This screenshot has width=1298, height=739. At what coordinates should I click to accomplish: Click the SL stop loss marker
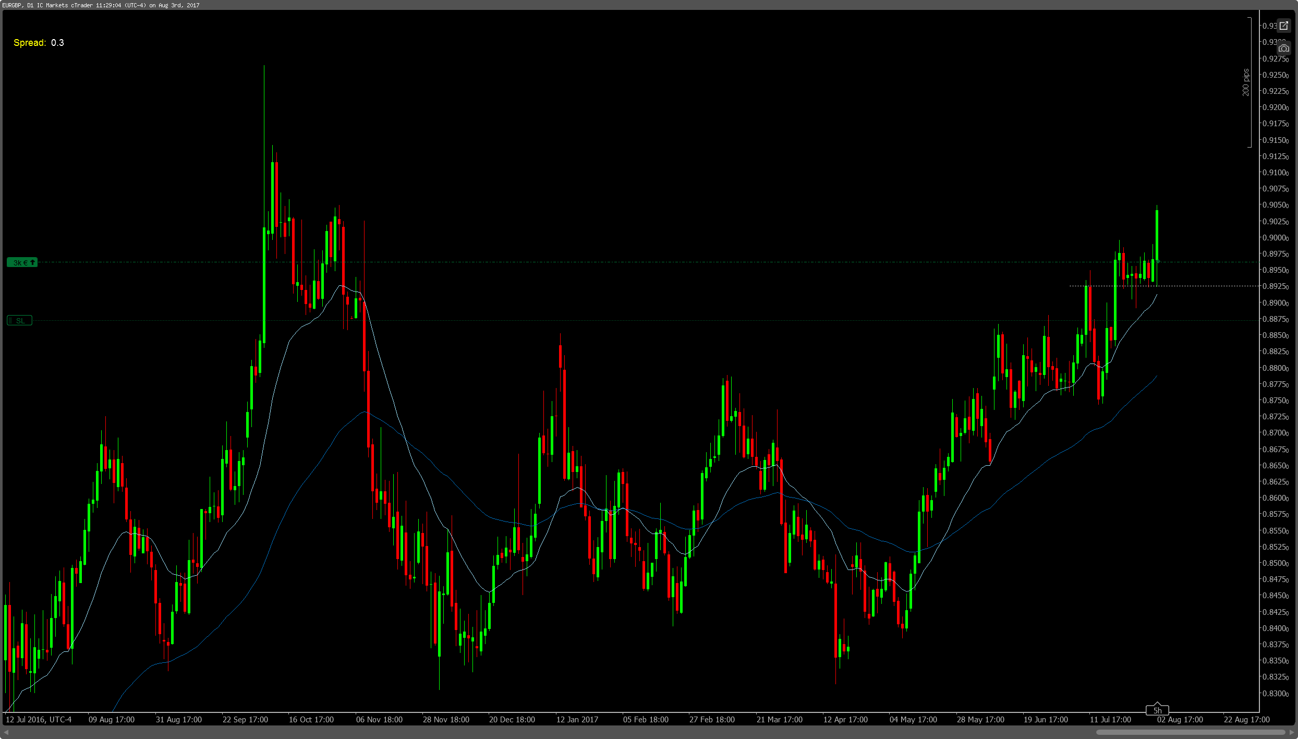[19, 320]
